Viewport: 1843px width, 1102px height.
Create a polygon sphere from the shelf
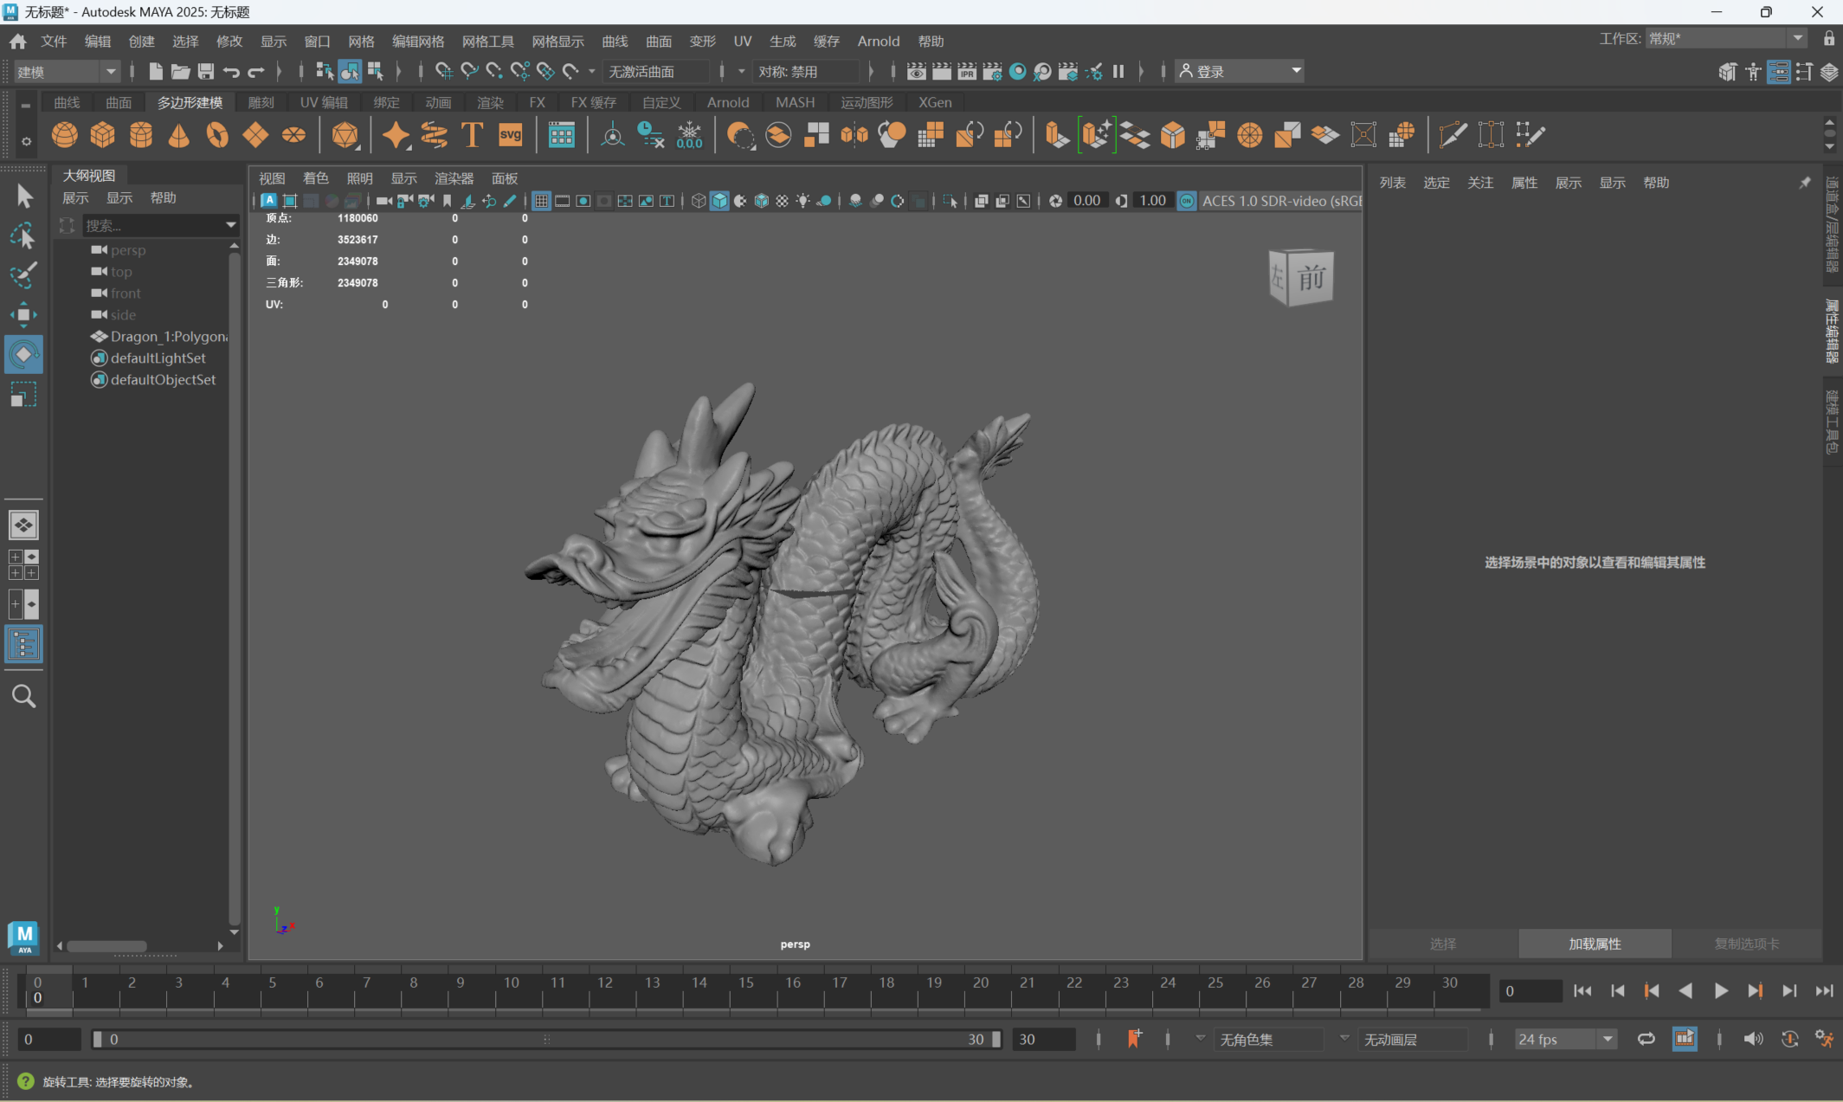[65, 135]
